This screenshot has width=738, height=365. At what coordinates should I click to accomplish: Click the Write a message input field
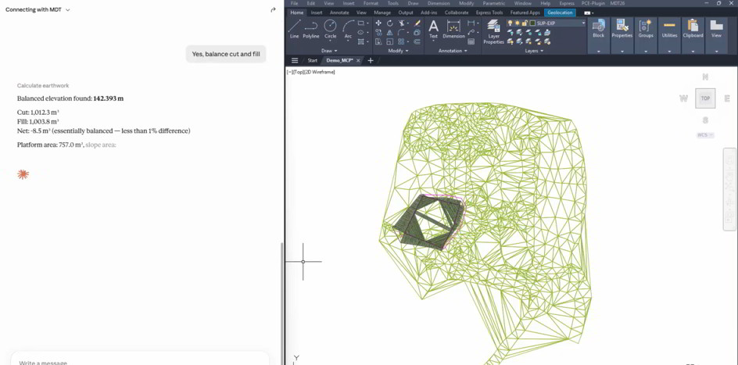[140, 360]
